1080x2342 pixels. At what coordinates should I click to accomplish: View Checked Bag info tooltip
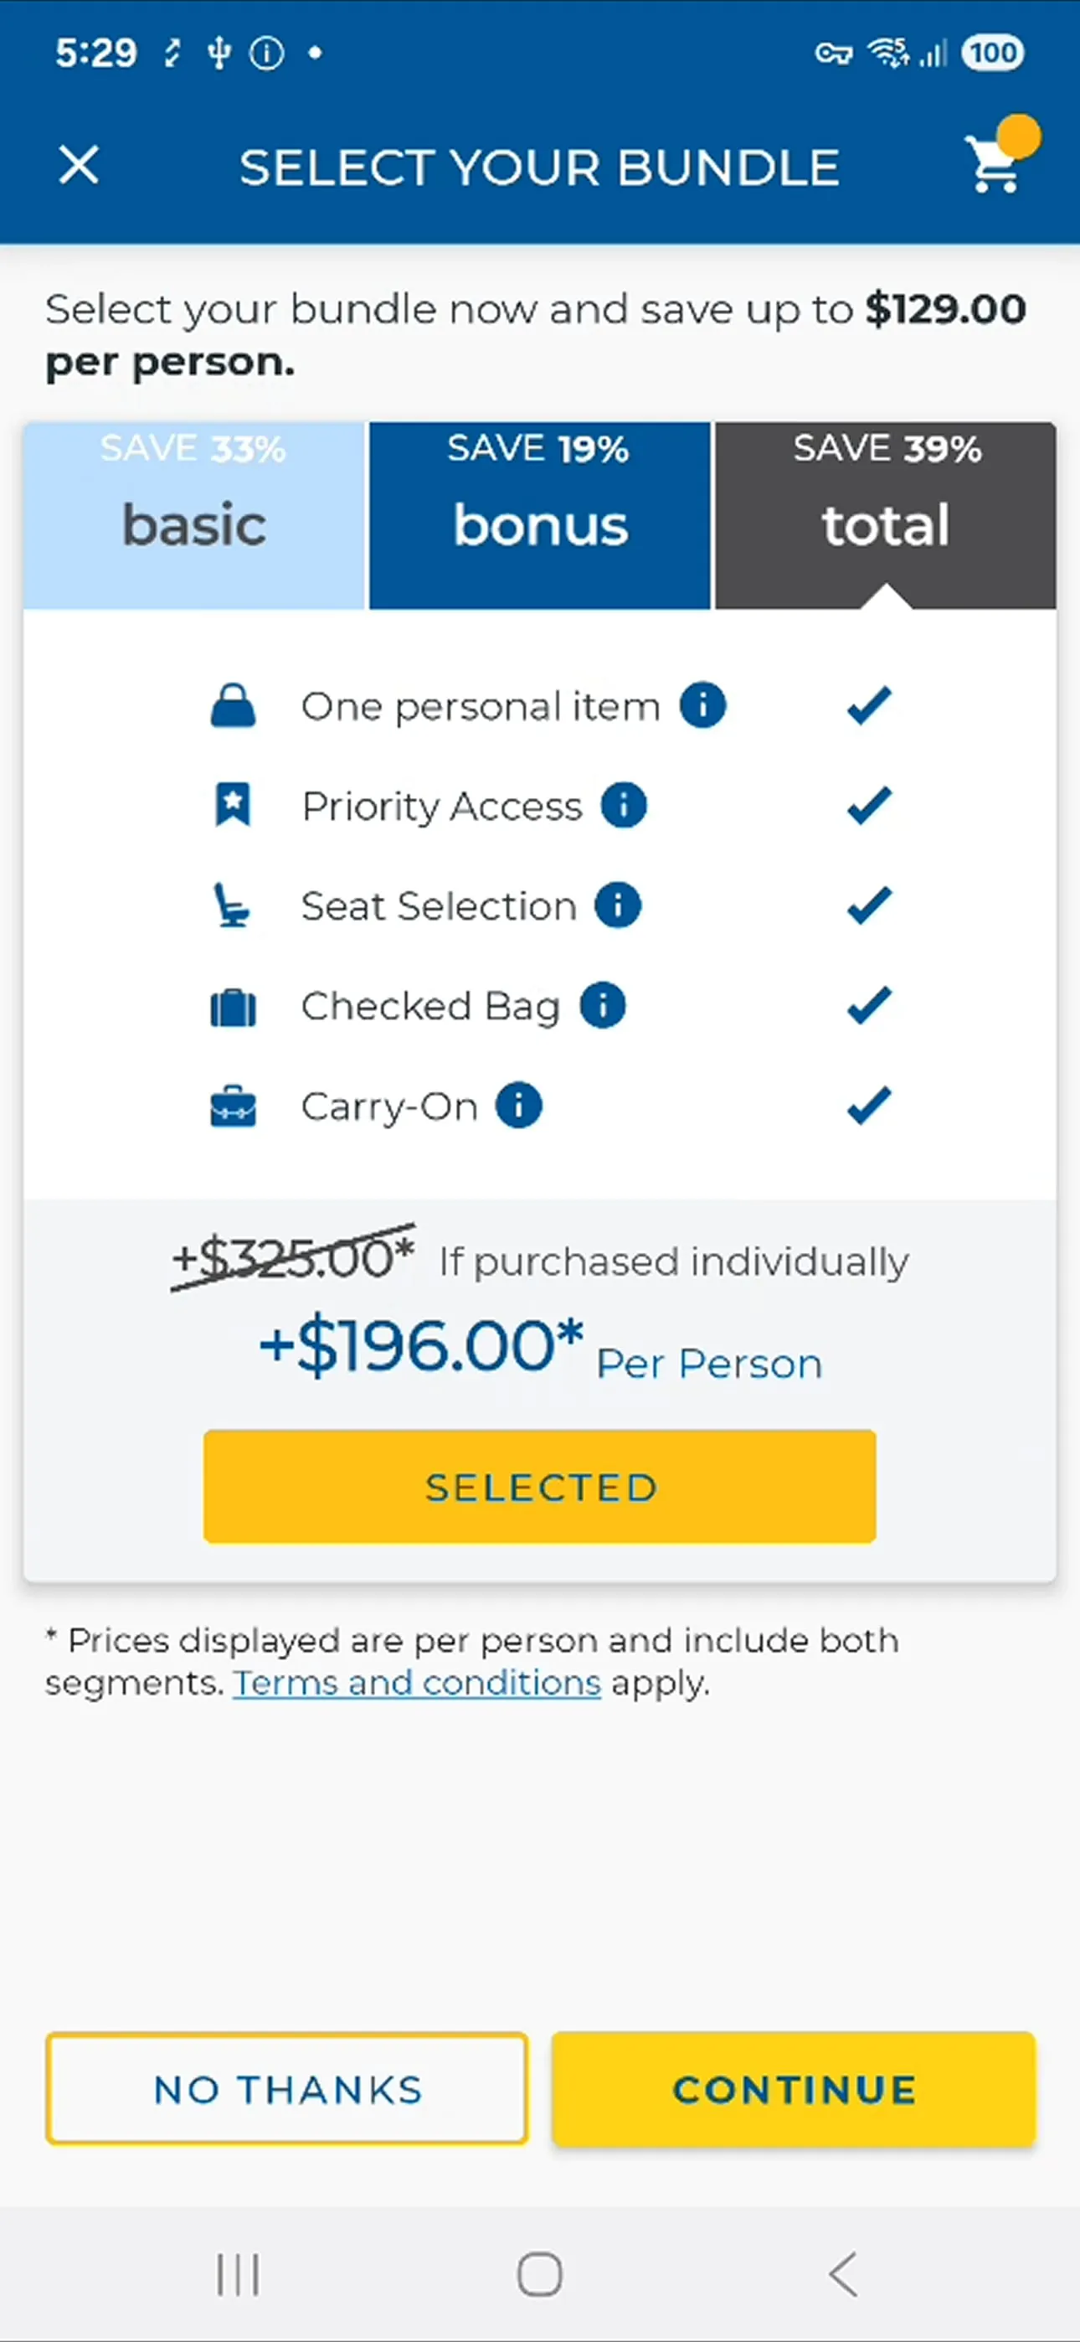(603, 1005)
